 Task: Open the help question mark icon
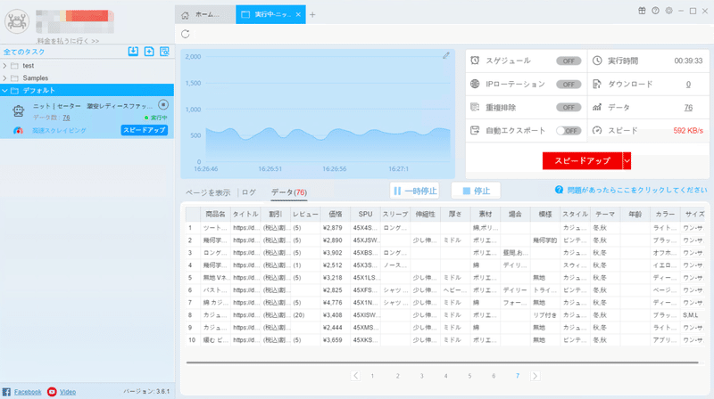click(x=655, y=11)
